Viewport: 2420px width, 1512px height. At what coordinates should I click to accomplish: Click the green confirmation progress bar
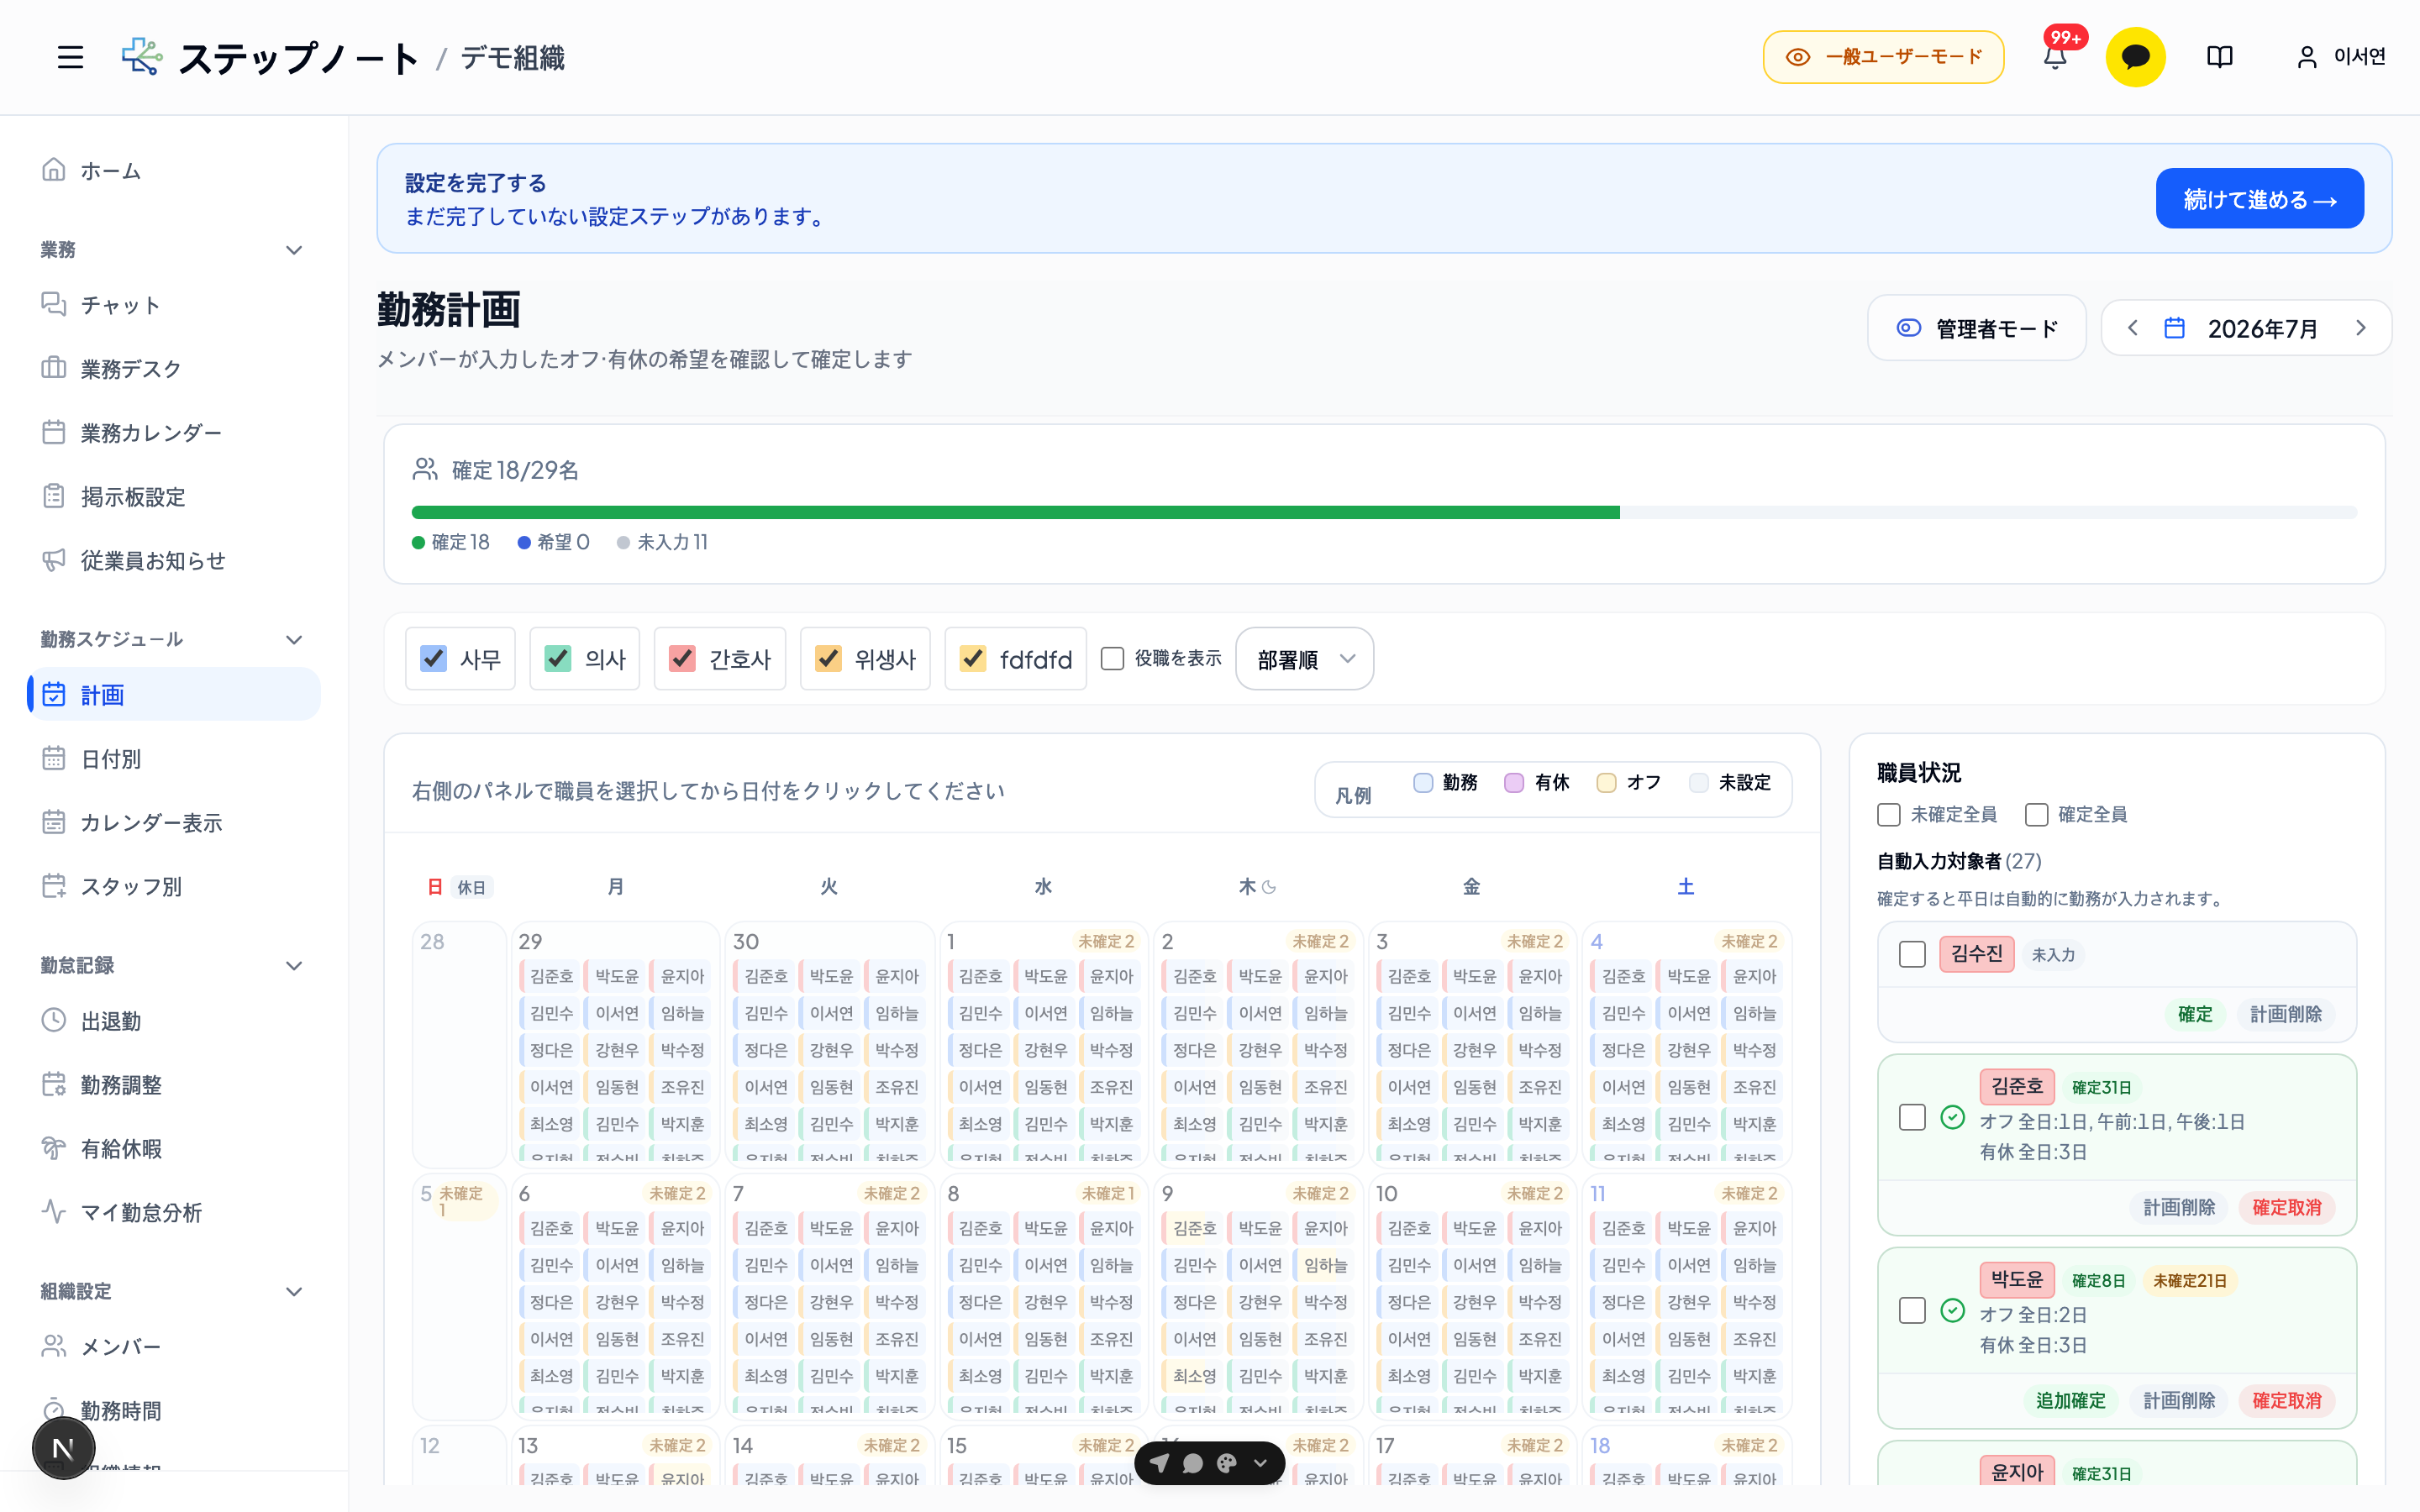(1015, 512)
